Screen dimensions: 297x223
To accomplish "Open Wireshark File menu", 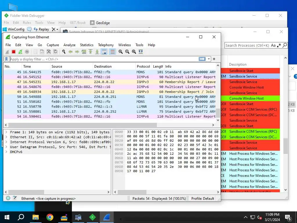I will pyautogui.click(x=8, y=45).
